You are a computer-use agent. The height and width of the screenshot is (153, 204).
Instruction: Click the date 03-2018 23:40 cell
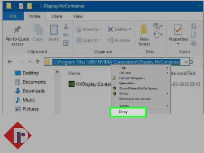point(186,84)
